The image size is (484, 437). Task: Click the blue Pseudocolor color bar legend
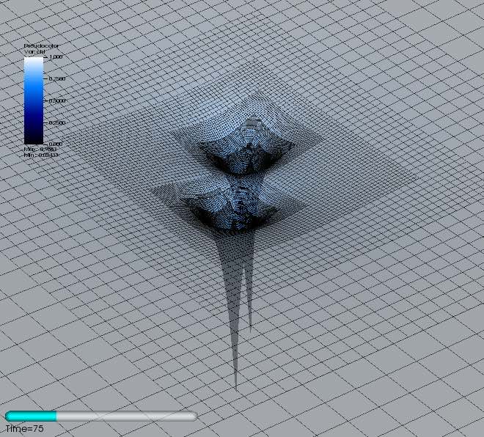point(34,100)
